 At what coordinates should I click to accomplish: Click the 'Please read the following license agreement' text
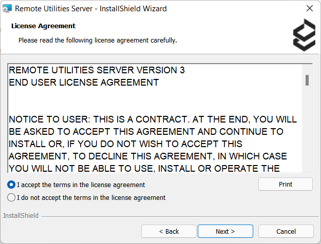click(98, 40)
